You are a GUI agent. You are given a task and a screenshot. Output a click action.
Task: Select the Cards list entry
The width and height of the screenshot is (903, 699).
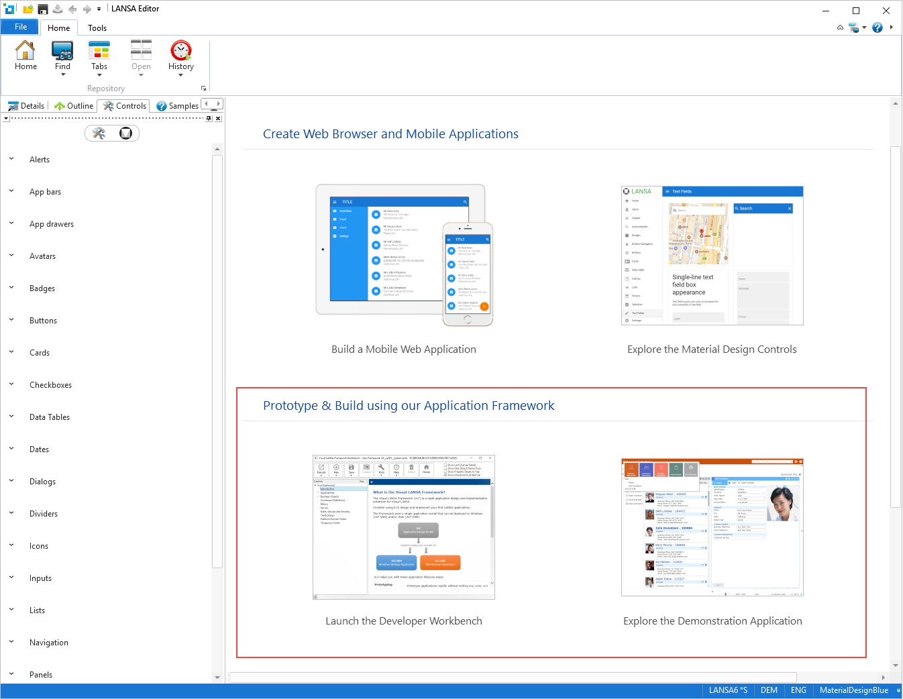(x=40, y=353)
